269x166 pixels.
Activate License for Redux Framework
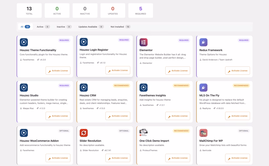click(x=237, y=71)
